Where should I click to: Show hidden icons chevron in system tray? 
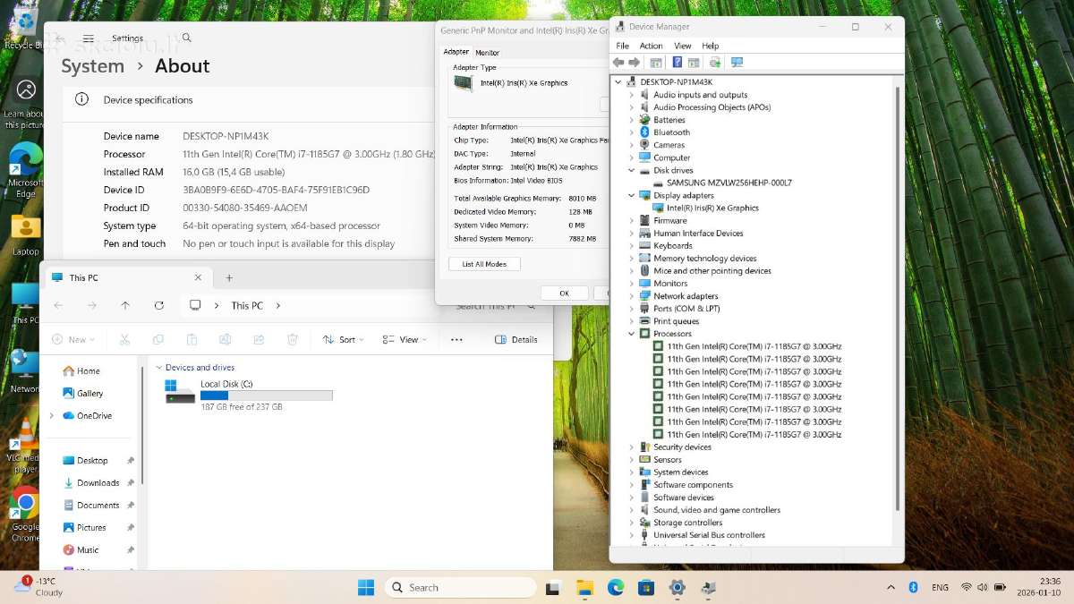pyautogui.click(x=891, y=587)
